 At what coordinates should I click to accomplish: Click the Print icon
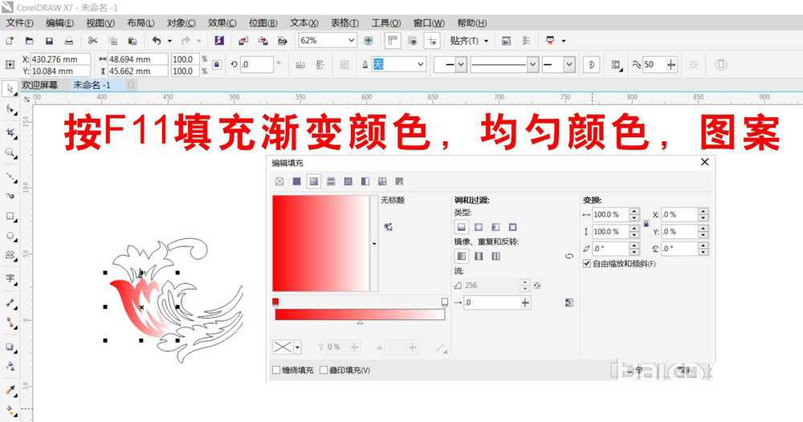click(x=68, y=40)
